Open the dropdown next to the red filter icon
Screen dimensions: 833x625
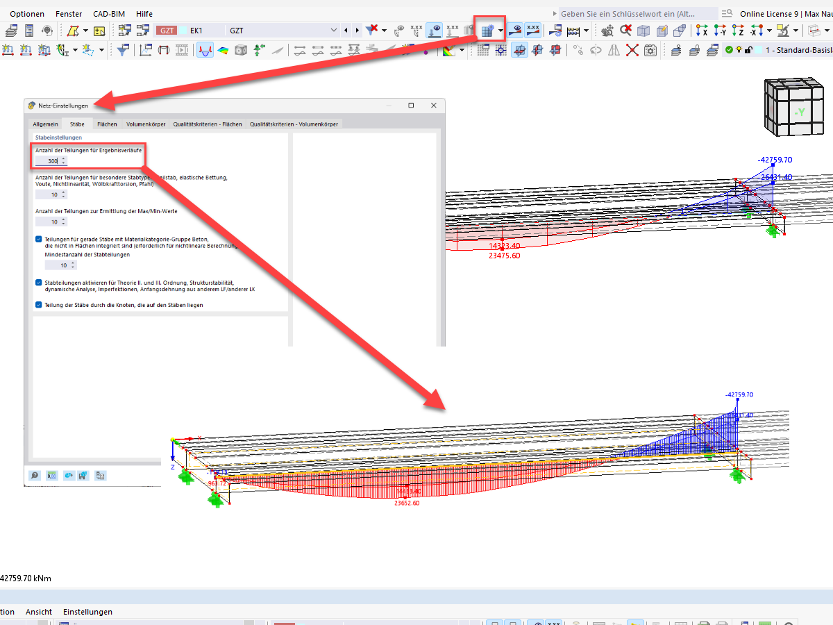(384, 31)
